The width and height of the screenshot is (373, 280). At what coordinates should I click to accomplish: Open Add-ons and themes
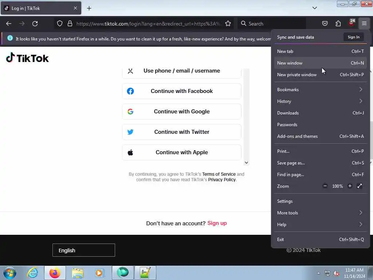click(321, 136)
